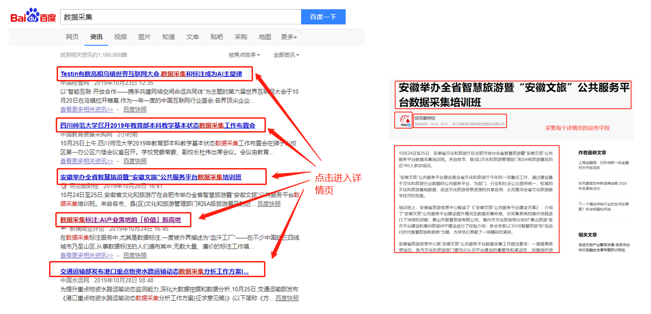
Task: Click the 中国经营网 source label
Action: tap(74, 83)
